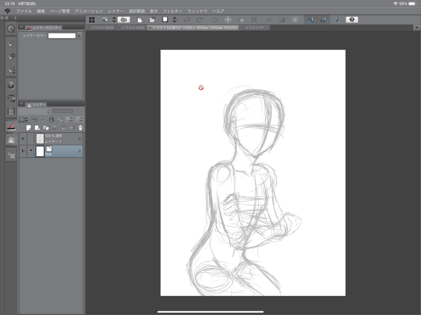Viewport: 421px width, 315px height.
Task: Toggle the layer lock padlock icon
Action: (51, 119)
